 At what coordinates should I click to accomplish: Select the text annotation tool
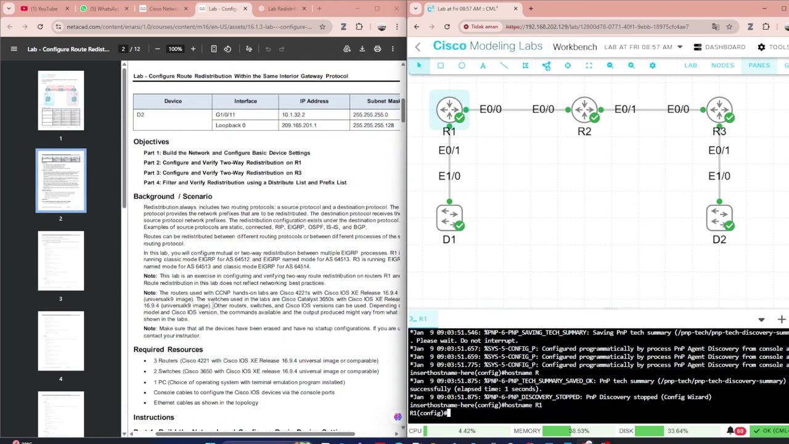[483, 65]
